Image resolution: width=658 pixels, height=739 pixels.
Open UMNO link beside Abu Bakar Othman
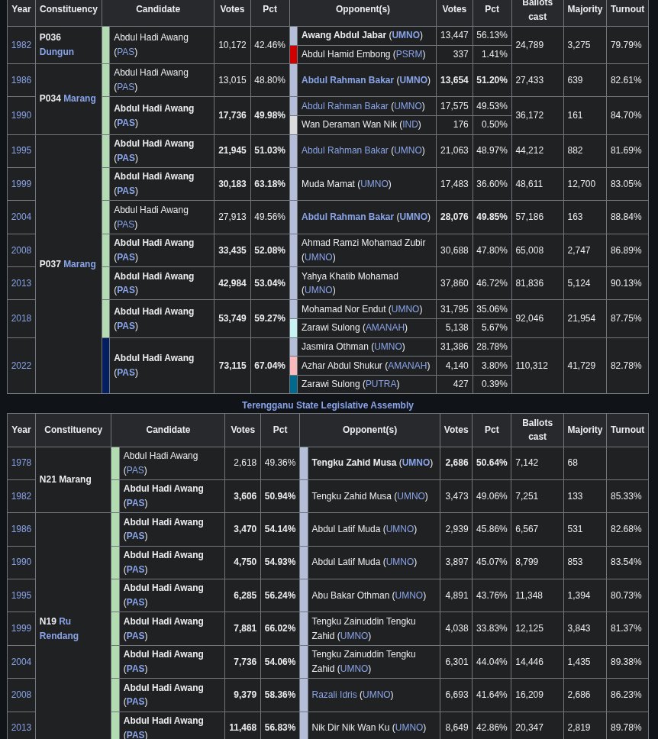coord(408,595)
